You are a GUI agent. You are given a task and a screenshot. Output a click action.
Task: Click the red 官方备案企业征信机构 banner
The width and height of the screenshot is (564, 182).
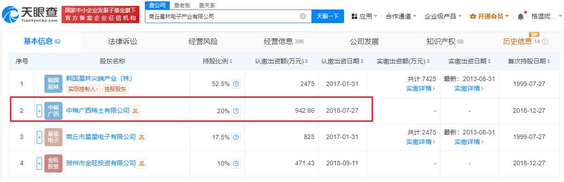coord(100,14)
